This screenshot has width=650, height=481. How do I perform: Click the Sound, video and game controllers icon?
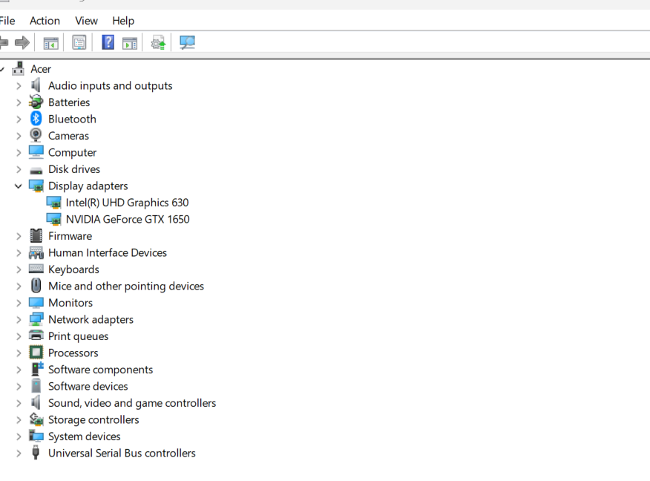[36, 402]
